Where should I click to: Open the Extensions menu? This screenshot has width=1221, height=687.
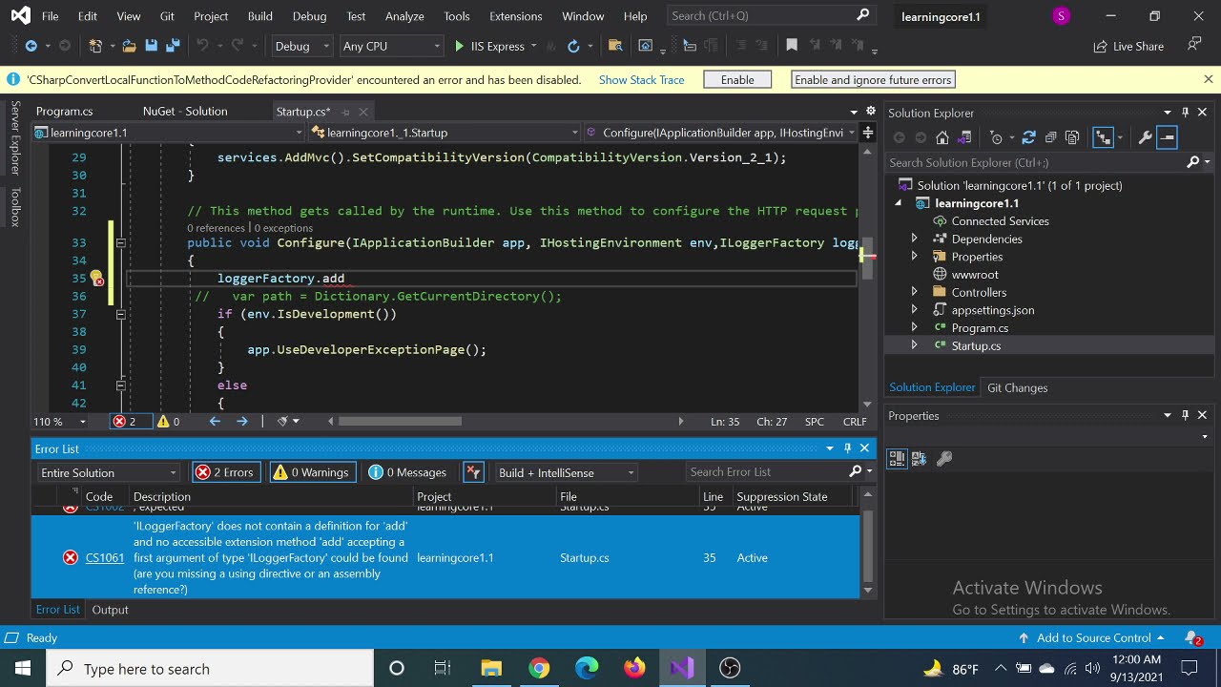(x=516, y=16)
